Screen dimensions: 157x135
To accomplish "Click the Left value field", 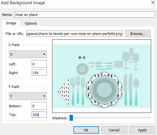I will (x=39, y=64).
